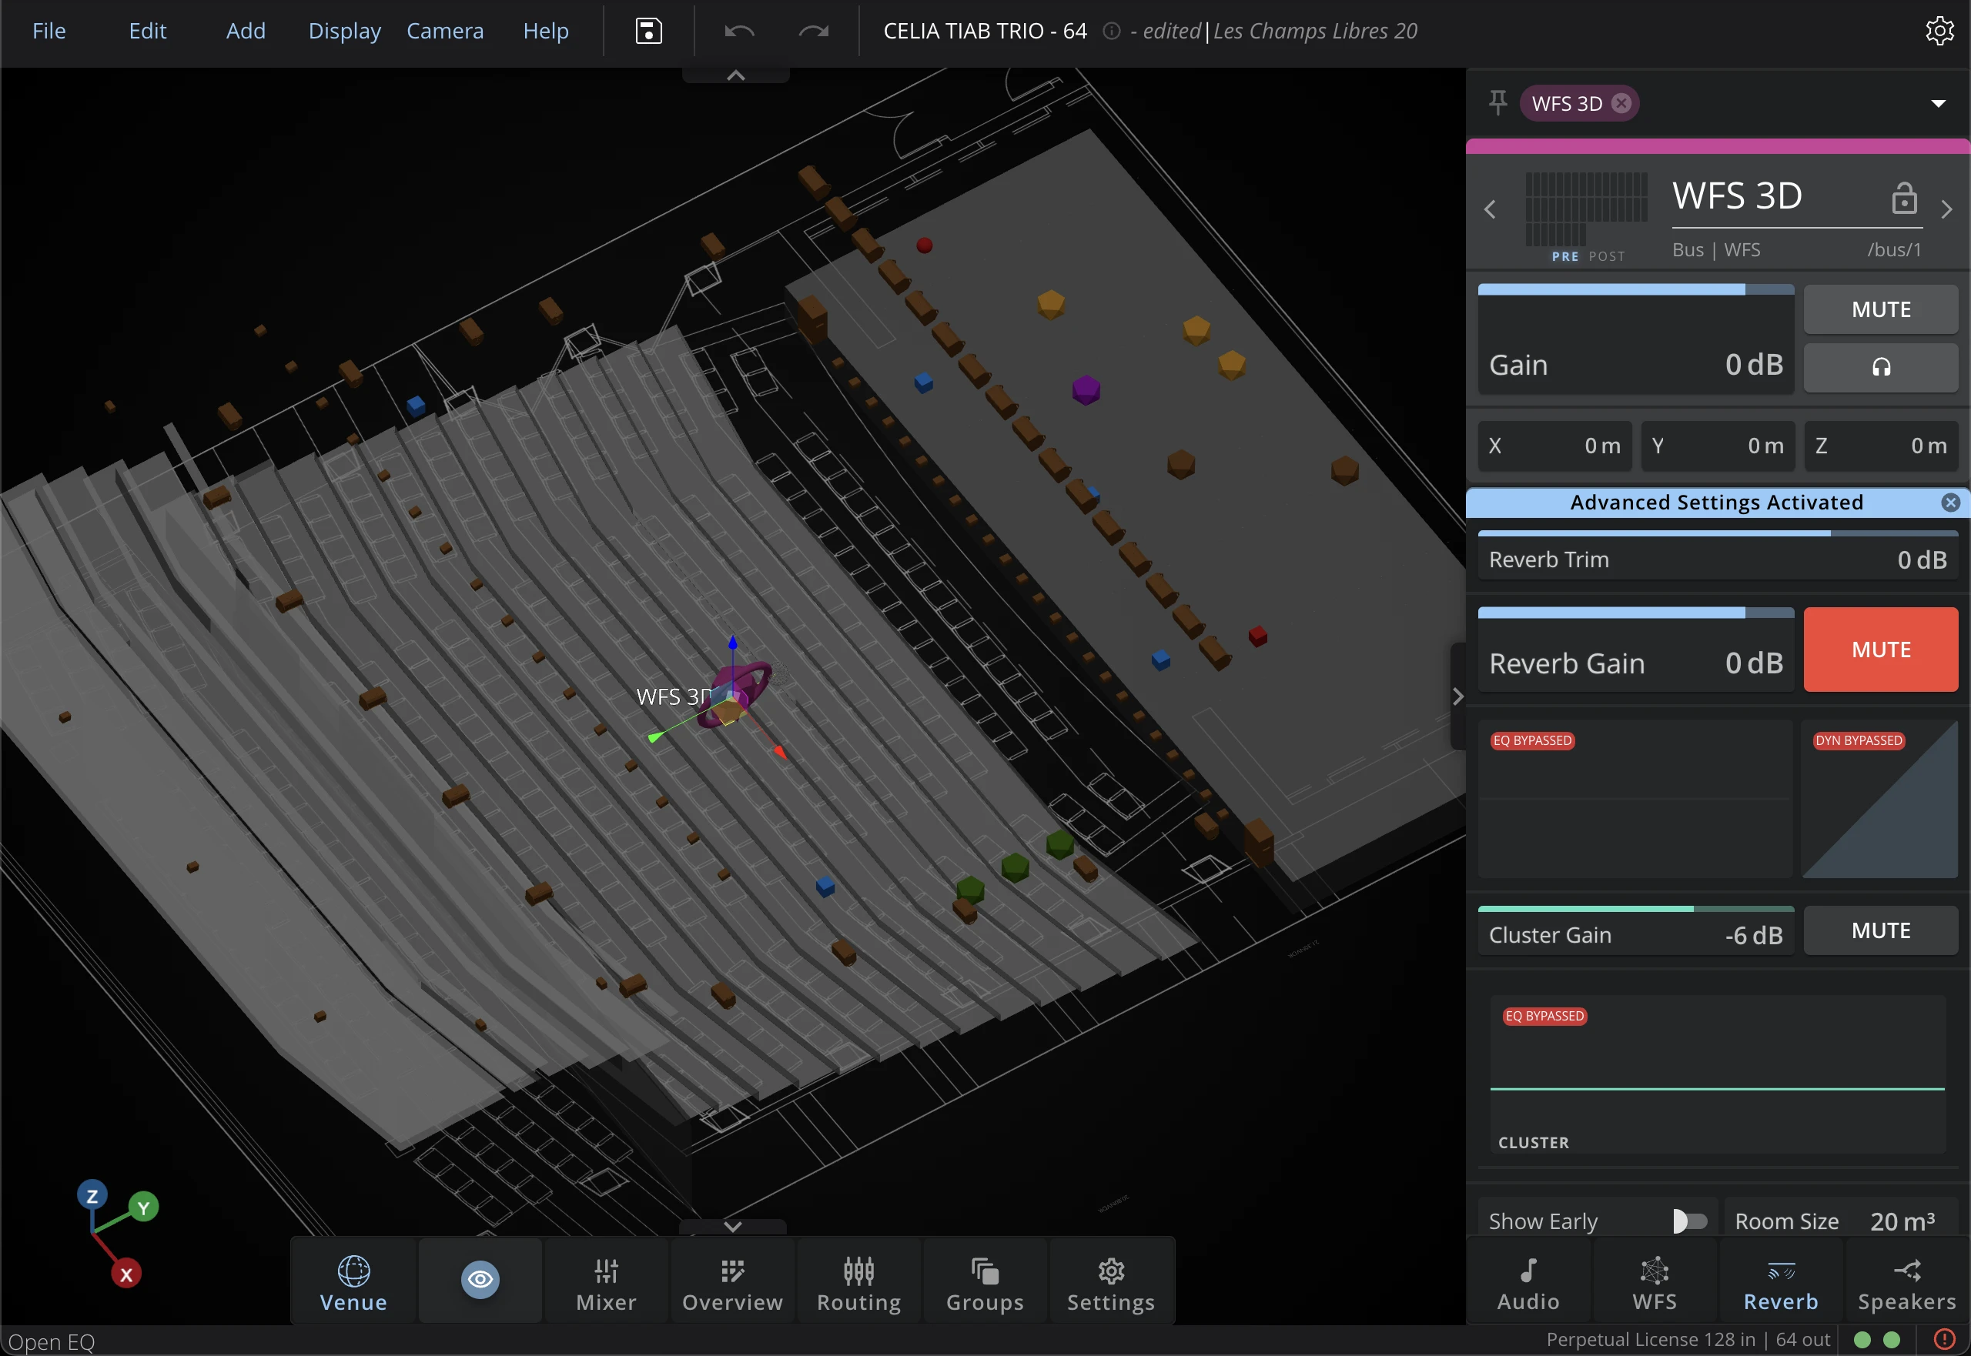The width and height of the screenshot is (1971, 1356).
Task: Open the Venue view
Action: tap(353, 1282)
